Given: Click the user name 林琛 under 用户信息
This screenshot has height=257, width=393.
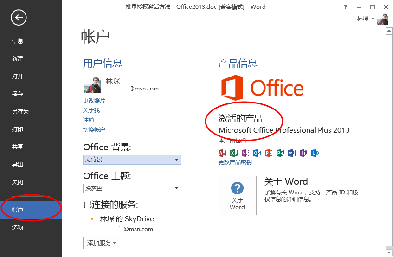Looking at the screenshot, I should (x=113, y=81).
